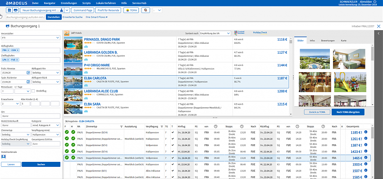Switch to the Karte tab

[x=344, y=41]
